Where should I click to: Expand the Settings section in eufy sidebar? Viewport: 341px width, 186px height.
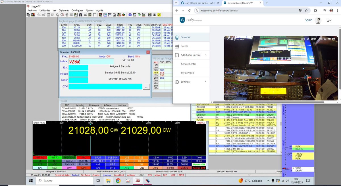191,82
